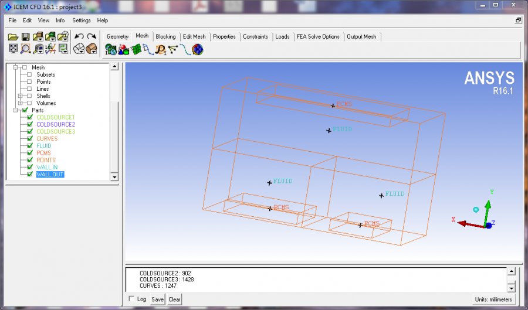
Task: Click the Undo arrow icon
Action: point(79,37)
